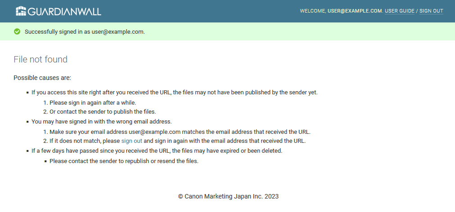This screenshot has height=212, width=455.
Task: Open the USER GUIDE link
Action: [399, 11]
